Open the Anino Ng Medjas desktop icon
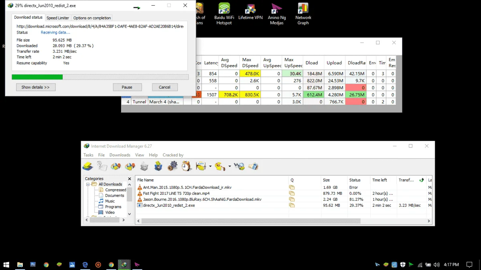The image size is (481, 270). (x=277, y=14)
